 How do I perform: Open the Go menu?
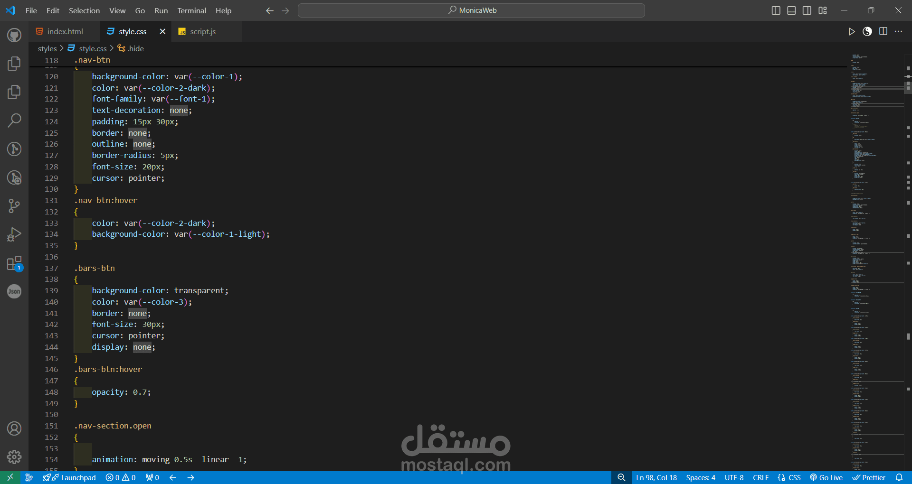point(140,10)
